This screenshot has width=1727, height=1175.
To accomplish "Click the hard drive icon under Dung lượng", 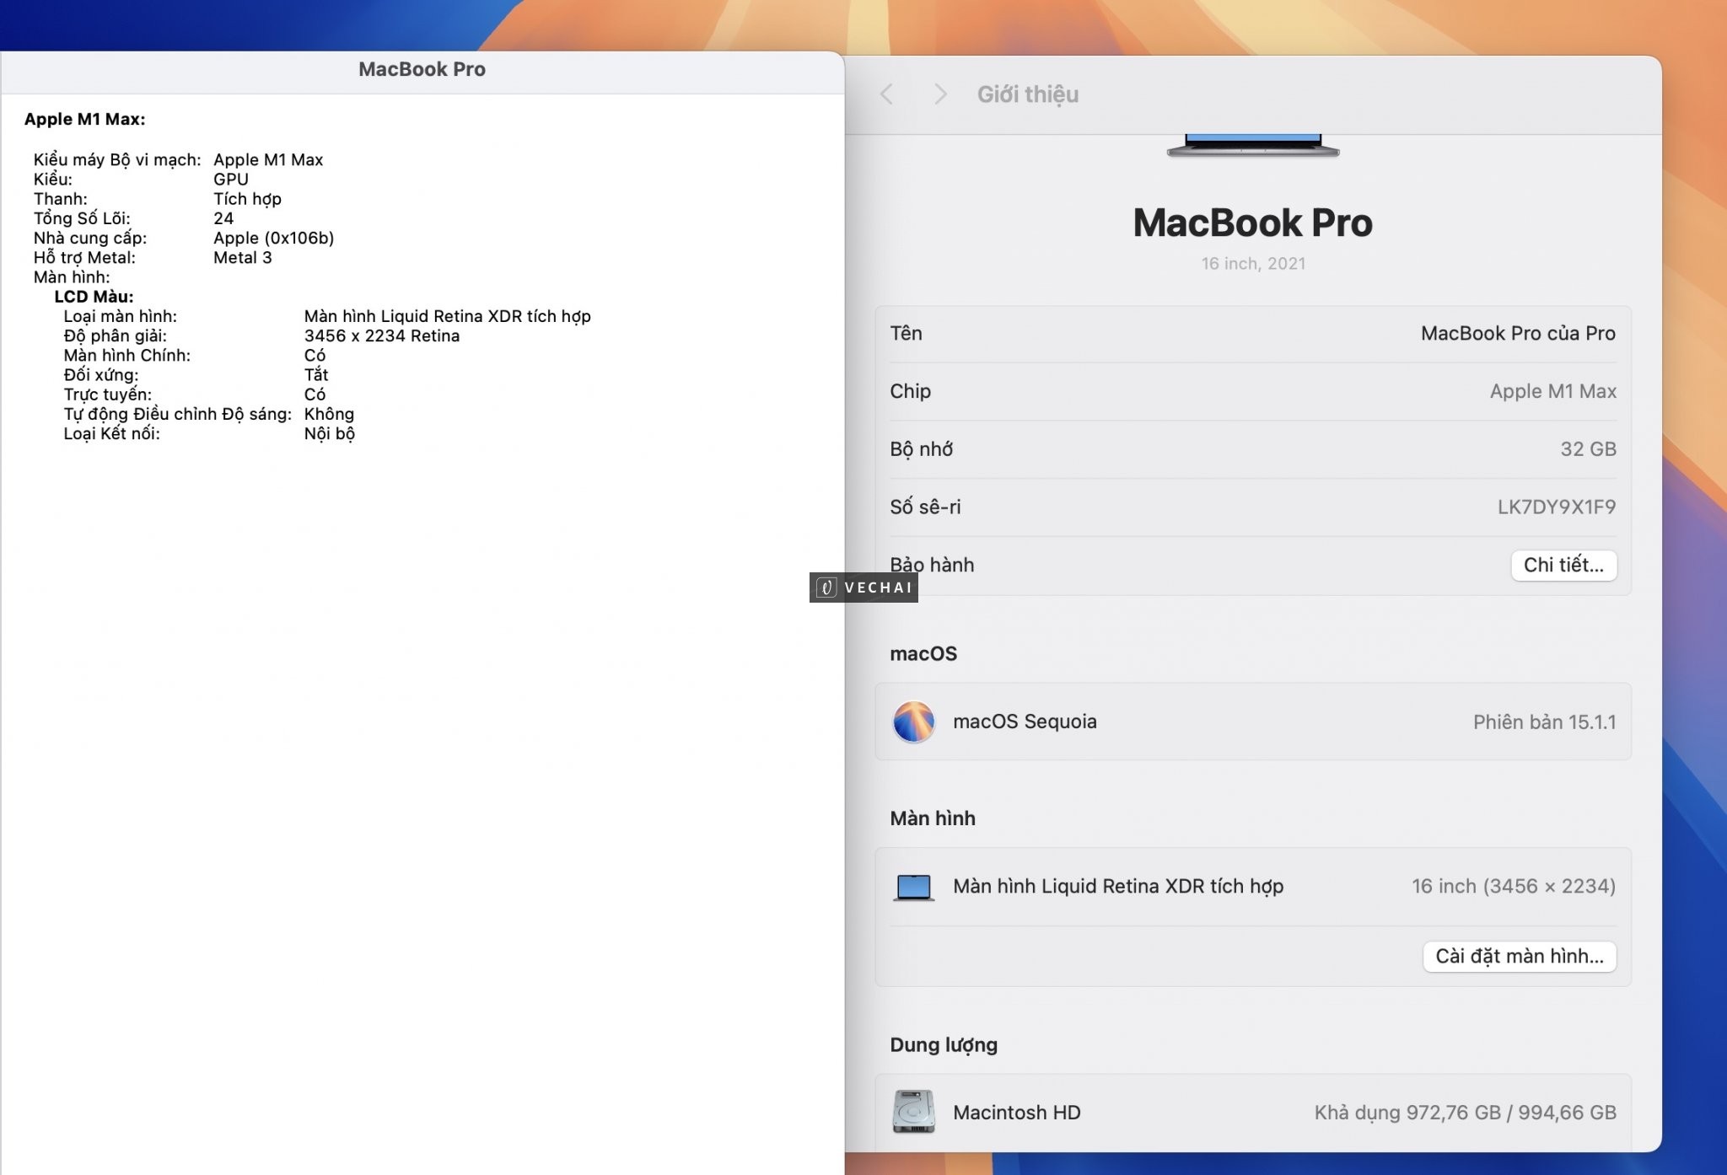I will [x=913, y=1113].
